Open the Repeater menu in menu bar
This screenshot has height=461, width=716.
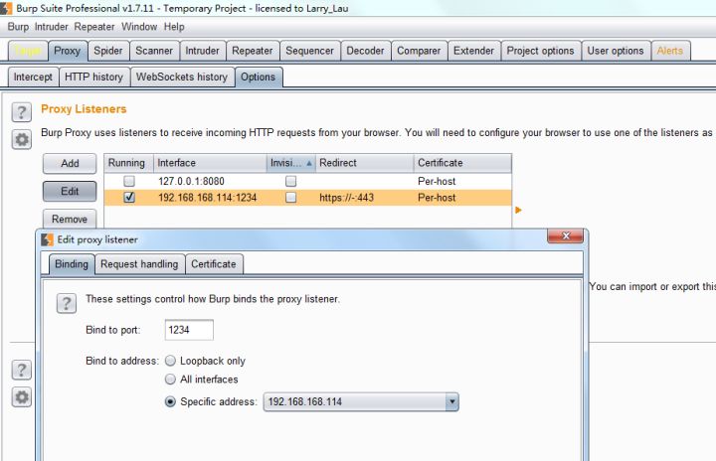click(x=94, y=27)
